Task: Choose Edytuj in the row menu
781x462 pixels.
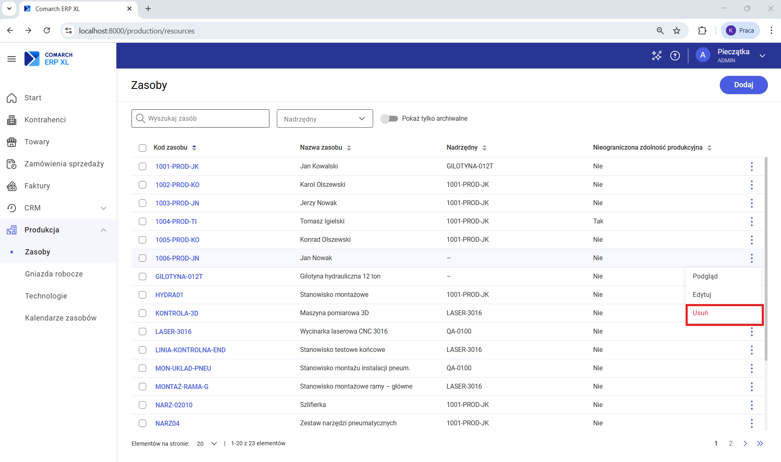Action: point(702,294)
